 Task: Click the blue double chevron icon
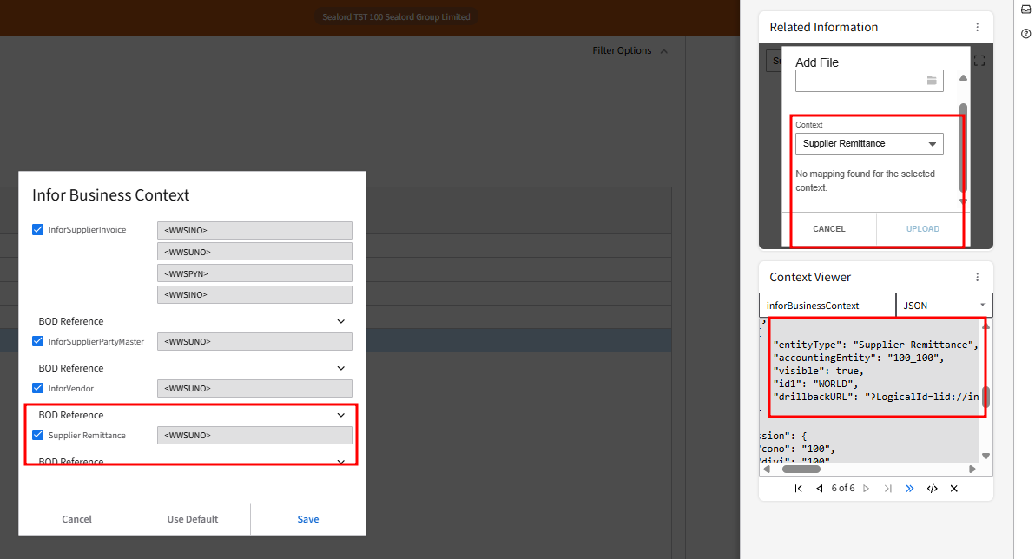[910, 489]
